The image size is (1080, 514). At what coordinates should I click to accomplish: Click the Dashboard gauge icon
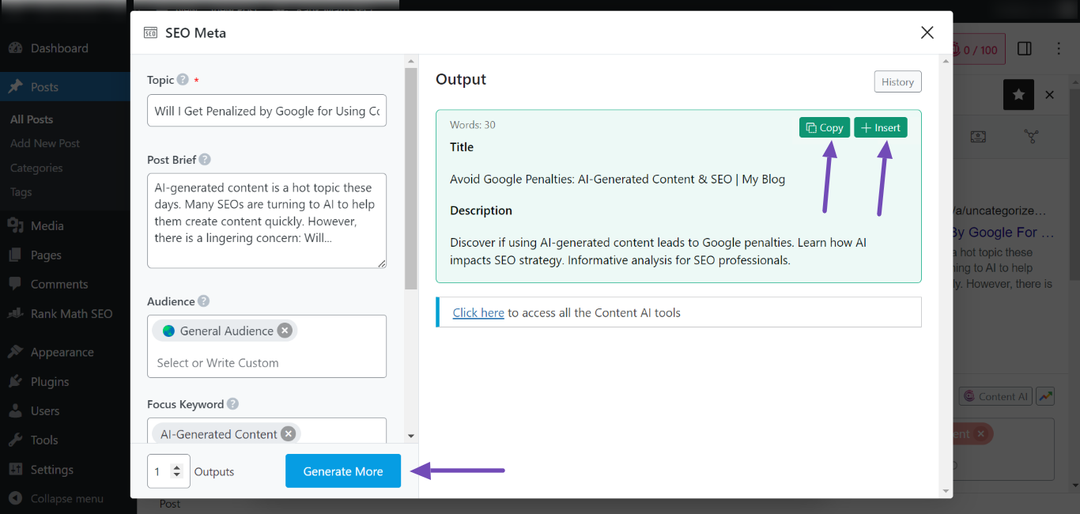tap(15, 48)
